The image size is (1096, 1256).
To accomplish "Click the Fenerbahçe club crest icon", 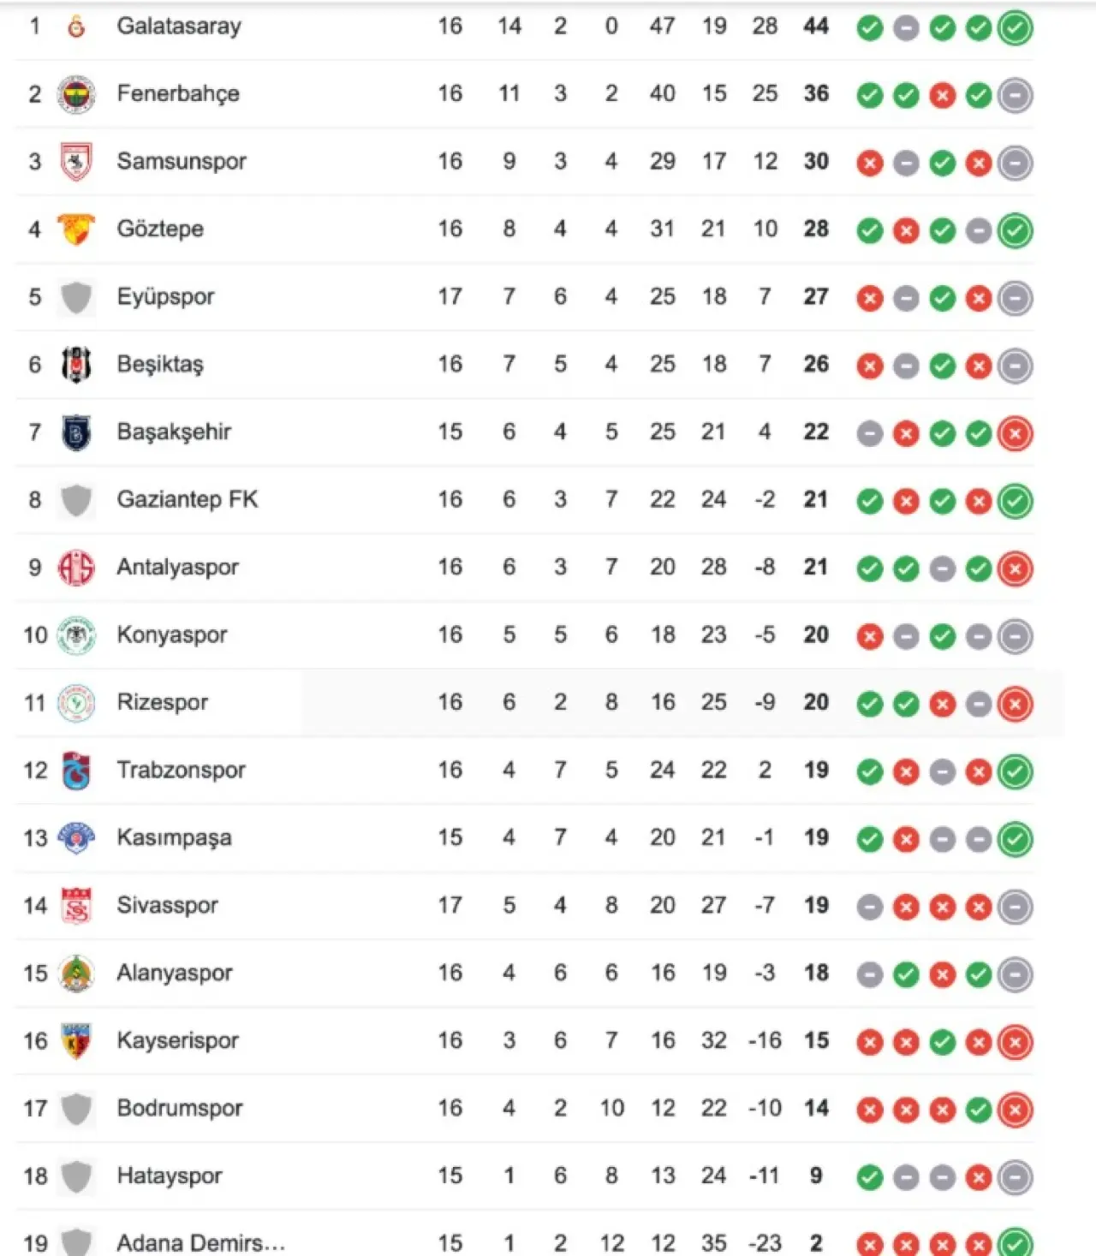I will coord(76,94).
